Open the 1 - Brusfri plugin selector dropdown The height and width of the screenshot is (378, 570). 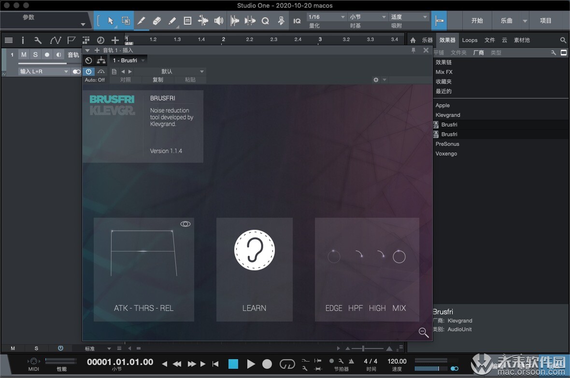128,60
